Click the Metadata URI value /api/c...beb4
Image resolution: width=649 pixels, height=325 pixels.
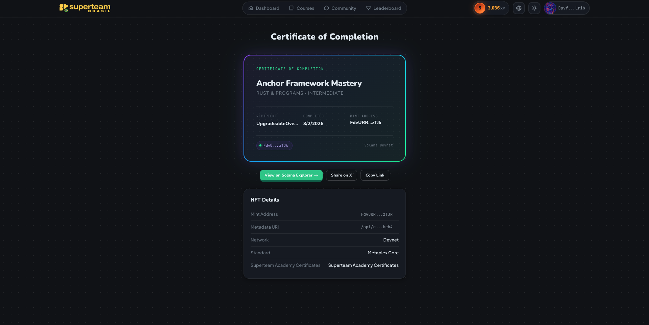point(377,227)
